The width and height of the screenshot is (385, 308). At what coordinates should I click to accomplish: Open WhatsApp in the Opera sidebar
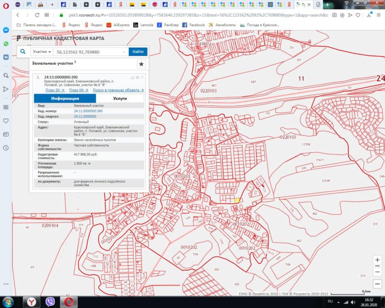point(5,44)
